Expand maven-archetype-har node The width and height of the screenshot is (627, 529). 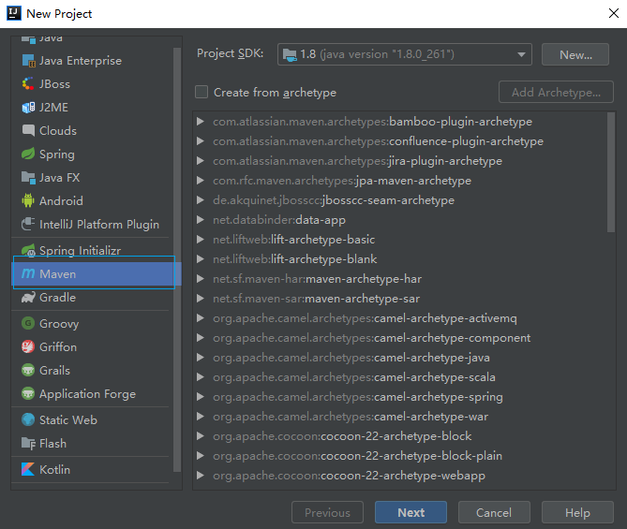[201, 279]
